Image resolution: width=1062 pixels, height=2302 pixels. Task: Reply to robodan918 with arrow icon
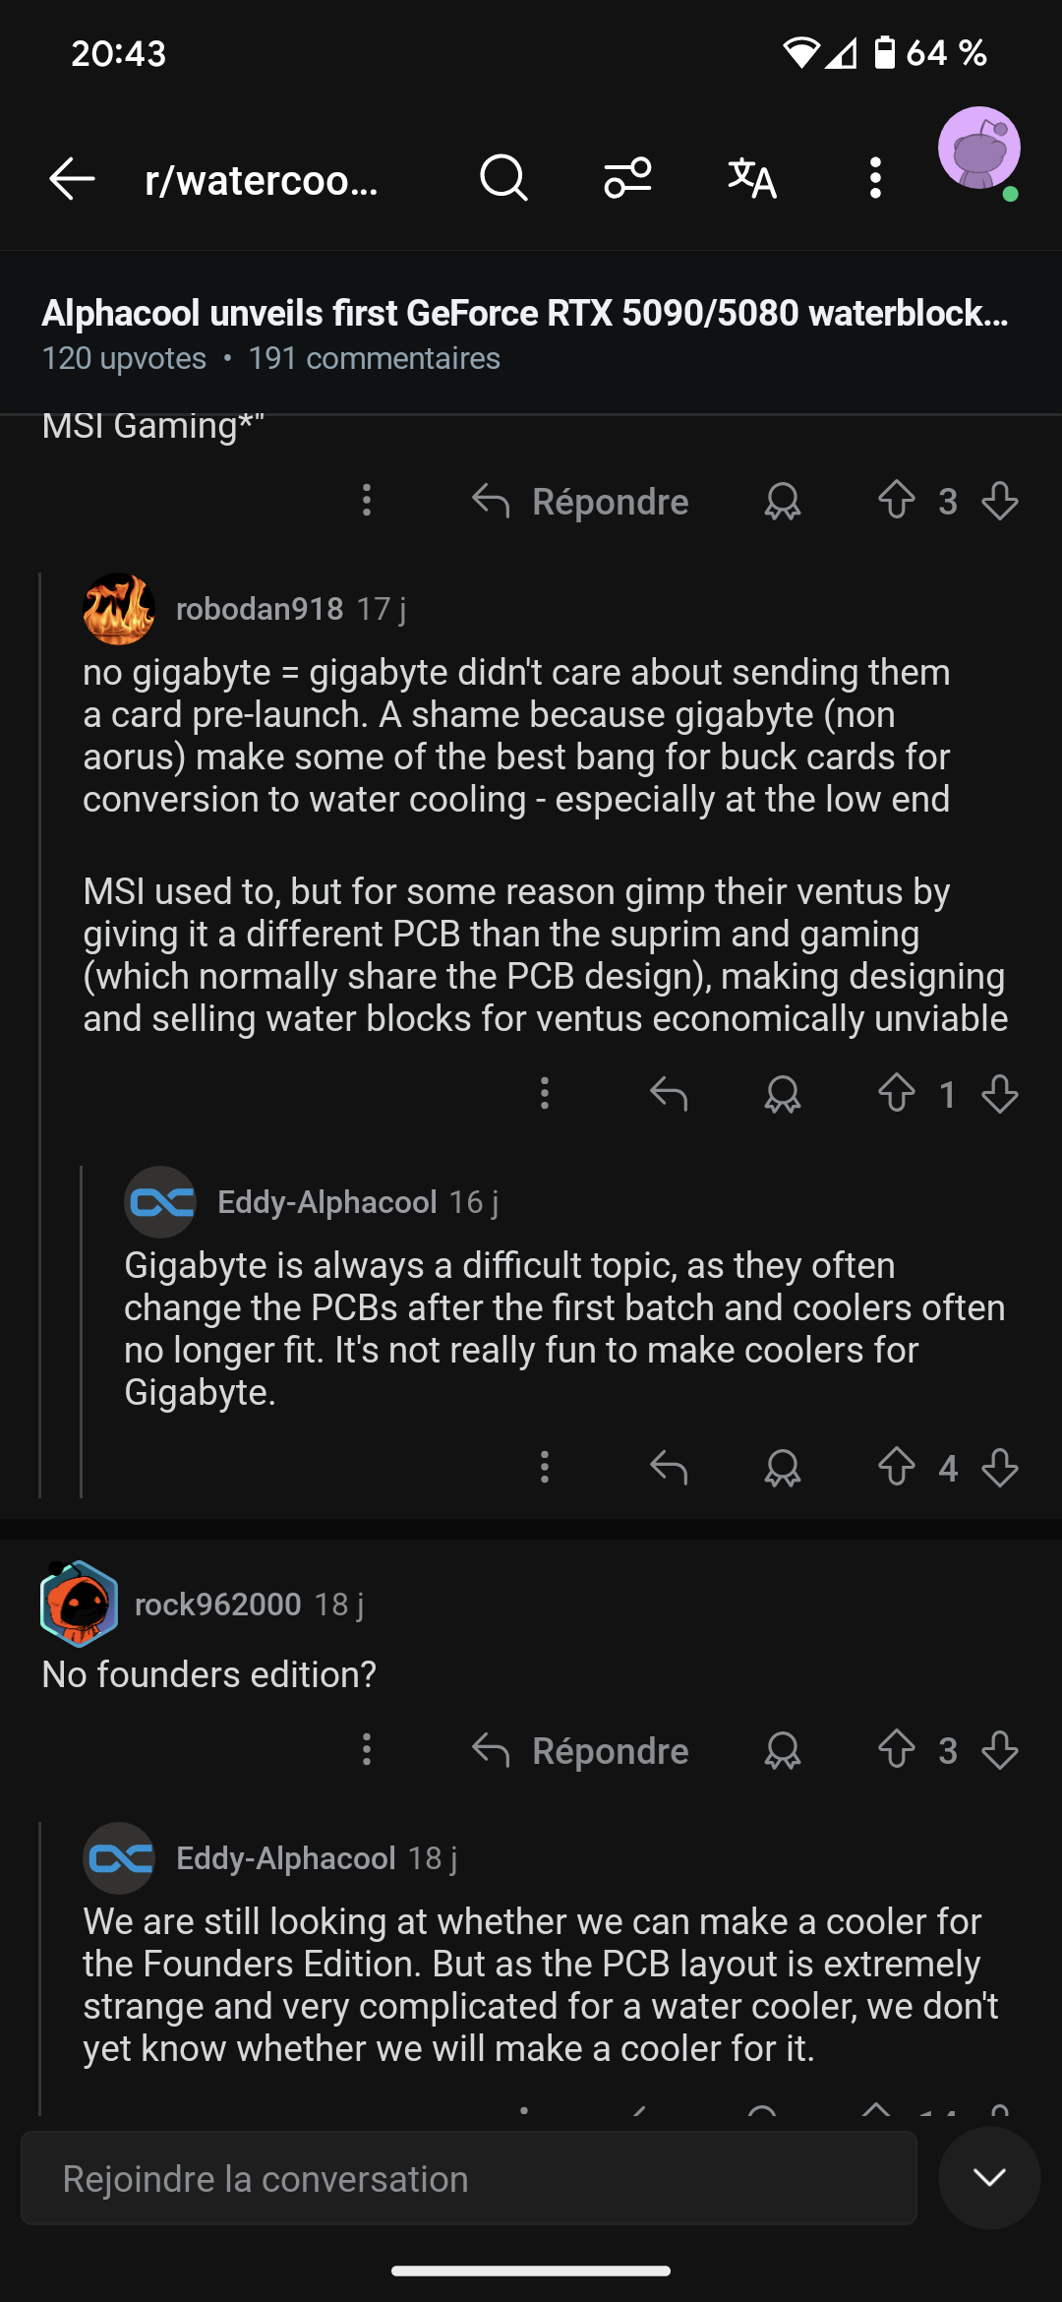point(669,1093)
